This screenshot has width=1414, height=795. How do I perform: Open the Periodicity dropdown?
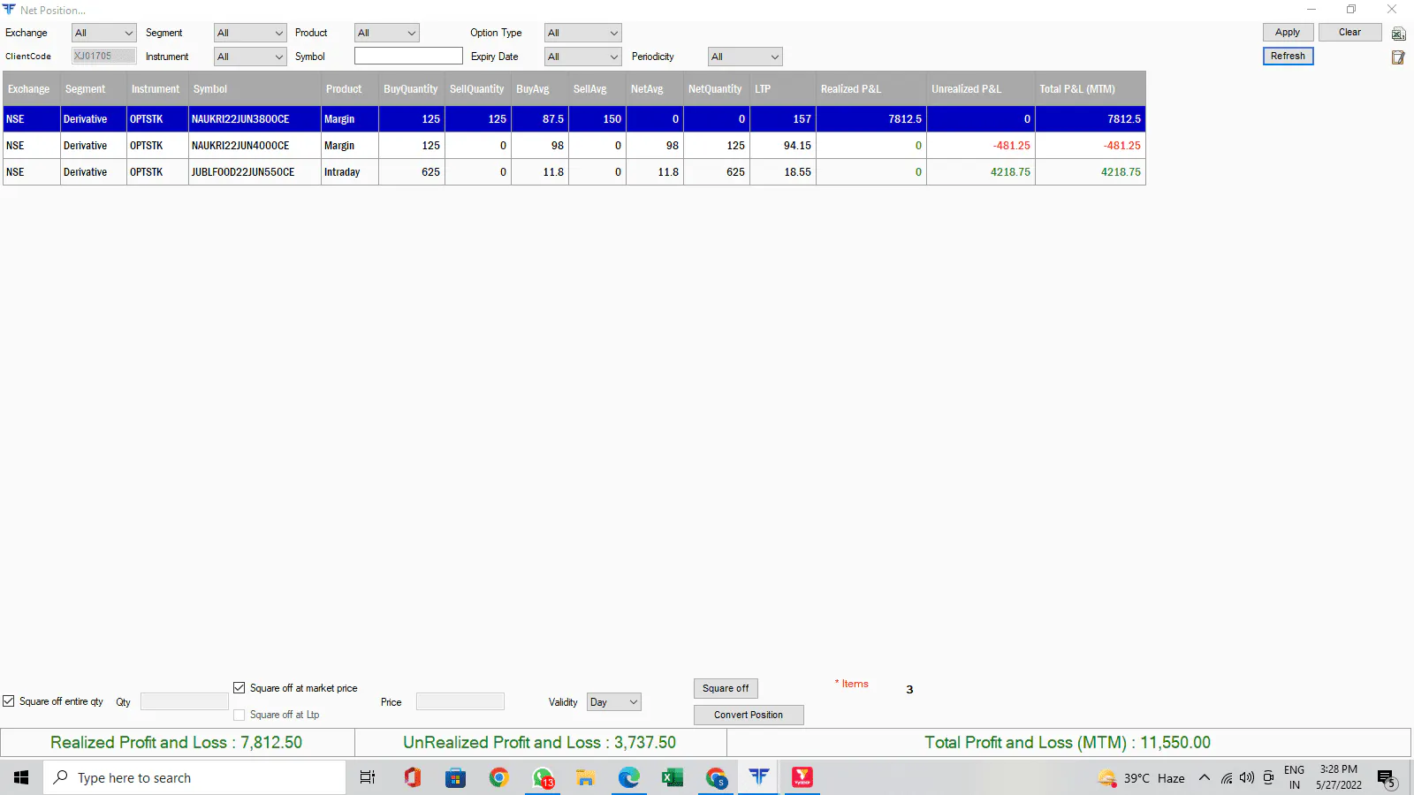click(745, 57)
